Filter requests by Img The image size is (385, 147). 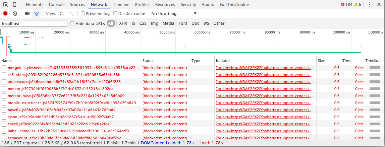[155, 23]
